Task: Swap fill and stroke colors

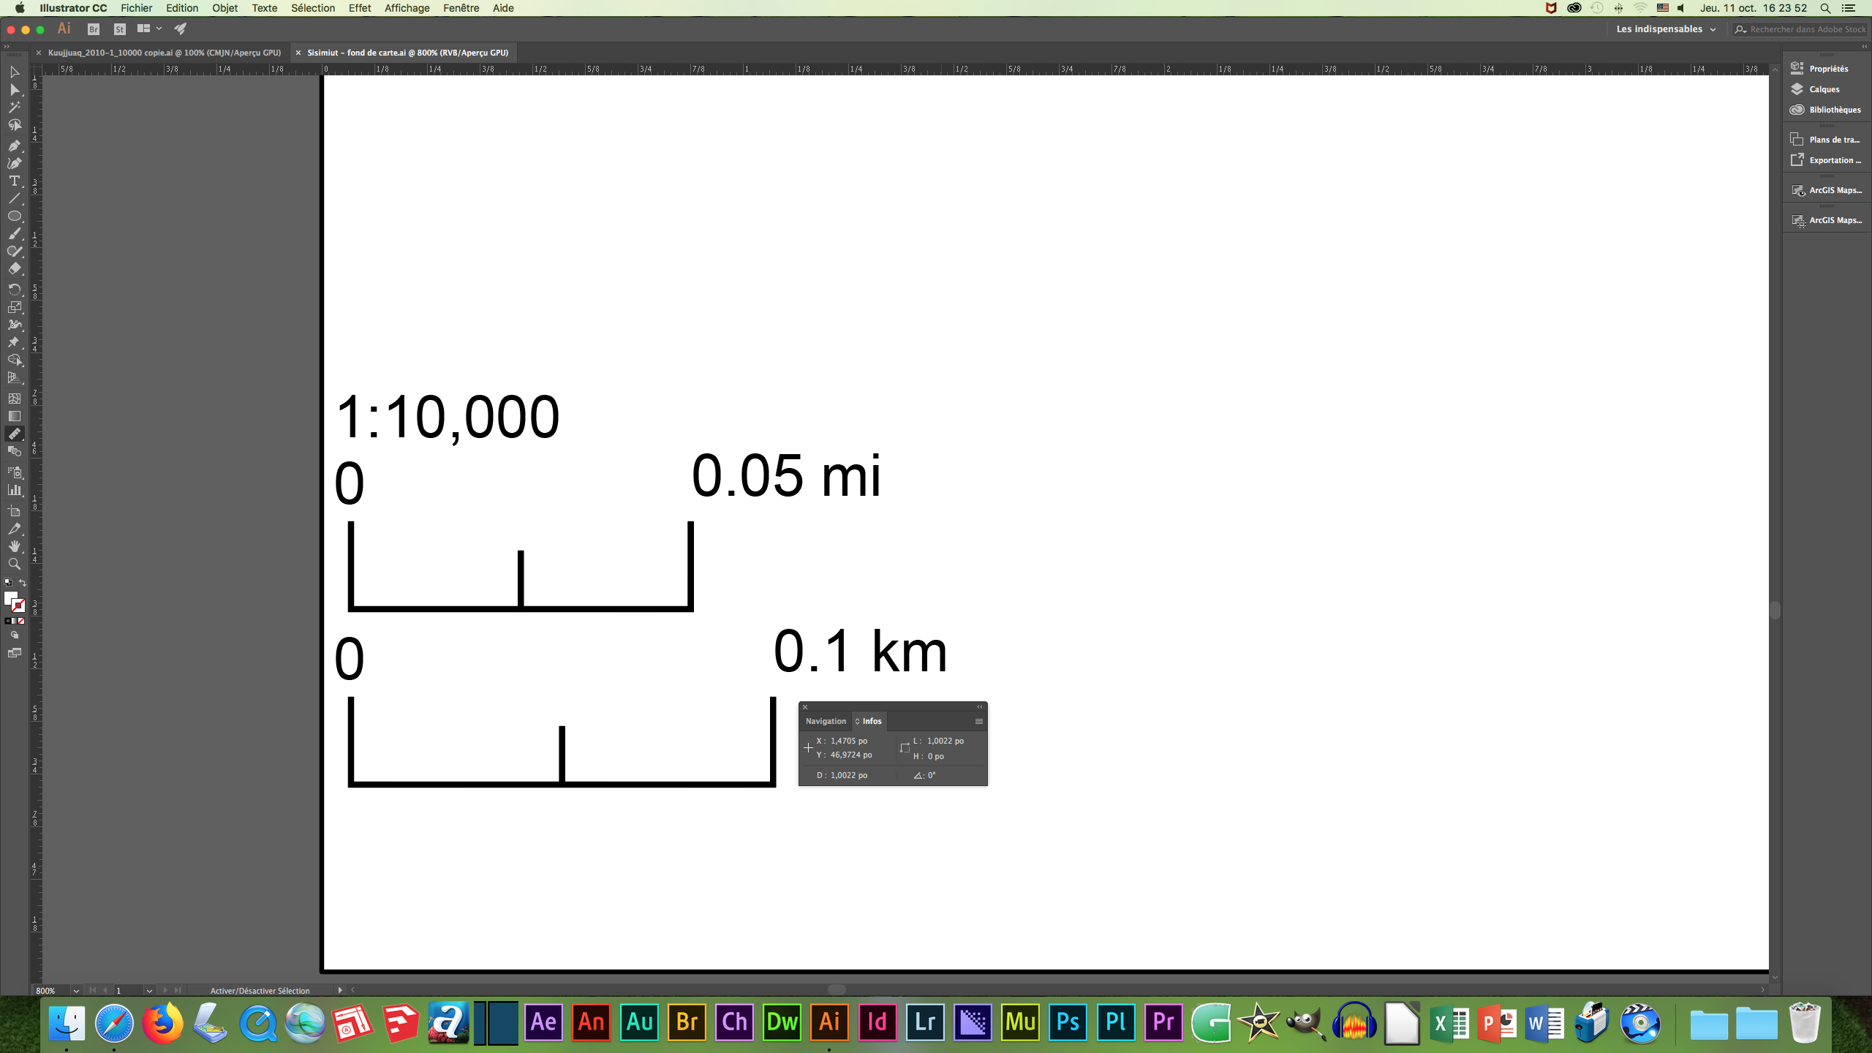Action: 23,583
